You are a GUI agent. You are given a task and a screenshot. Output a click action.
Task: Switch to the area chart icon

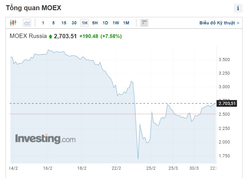(x=27, y=23)
